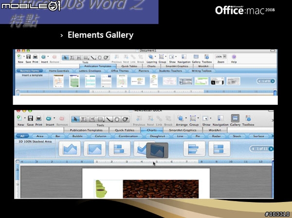This screenshot has width=292, height=218.
Task: Select the Letters-Envelopes category
Action: tap(90, 71)
